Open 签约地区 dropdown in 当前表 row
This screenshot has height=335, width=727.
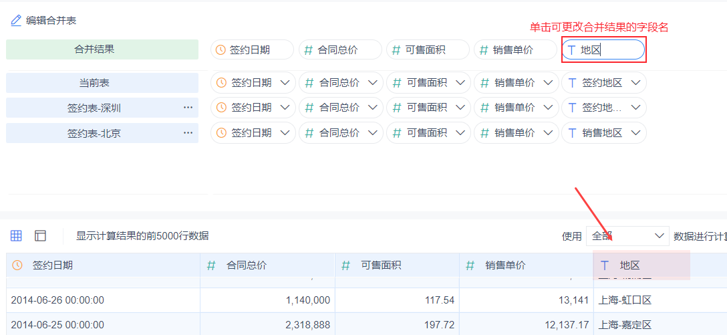pyautogui.click(x=635, y=83)
